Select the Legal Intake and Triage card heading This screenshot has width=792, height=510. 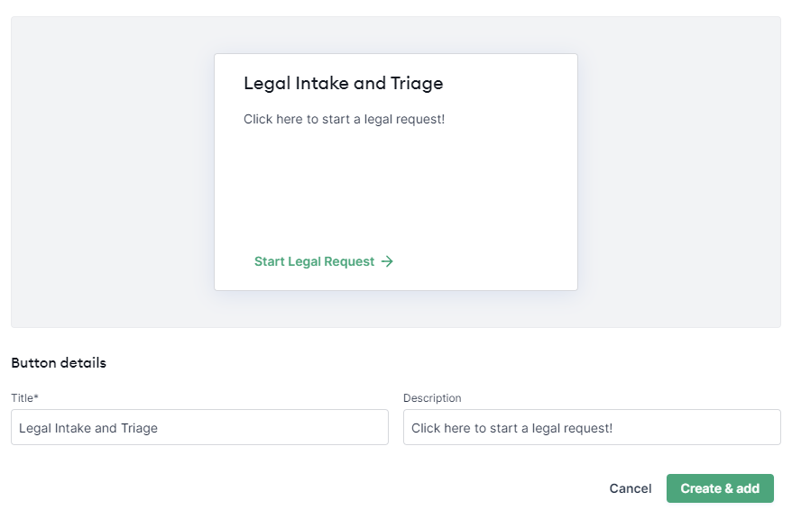[344, 83]
